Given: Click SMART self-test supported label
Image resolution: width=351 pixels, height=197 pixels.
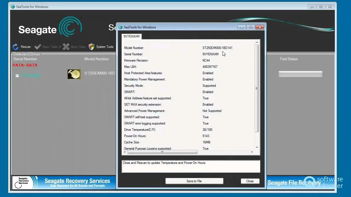Looking at the screenshot, I should pos(142,117).
